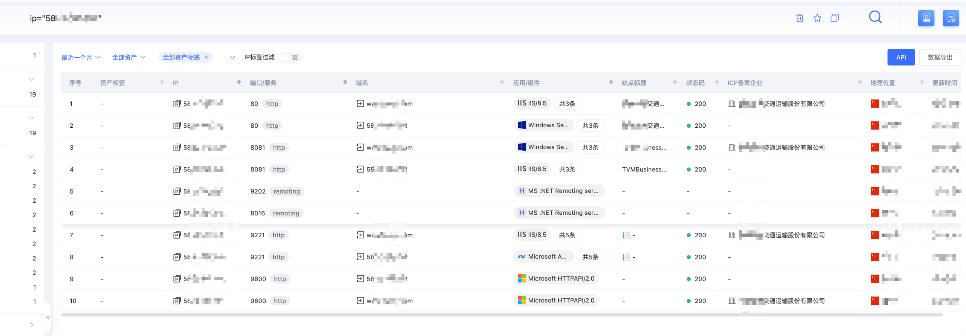Open the 最近一个月 time range dropdown
The image size is (966, 336).
(x=81, y=57)
